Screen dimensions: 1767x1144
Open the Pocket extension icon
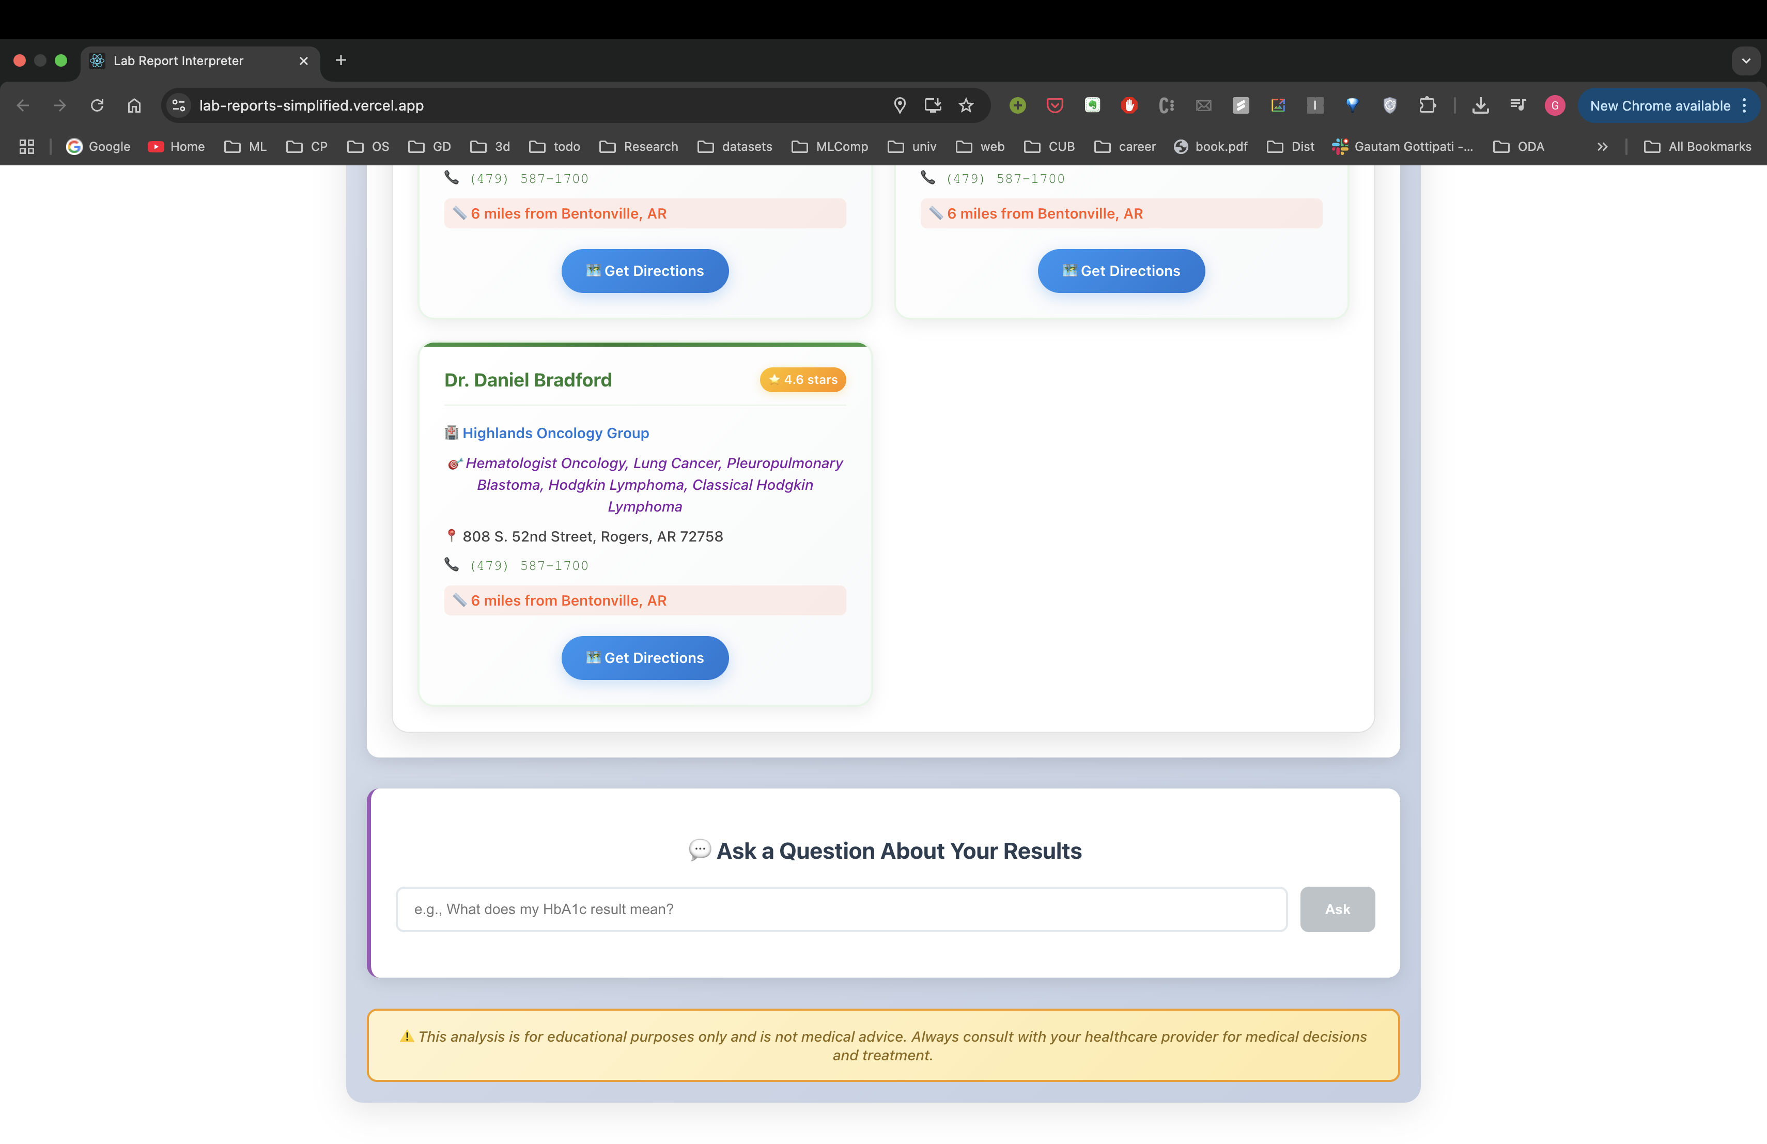coord(1055,105)
